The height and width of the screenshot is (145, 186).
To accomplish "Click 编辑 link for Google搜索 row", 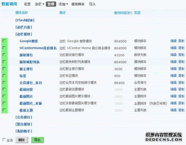I will (x=173, y=41).
